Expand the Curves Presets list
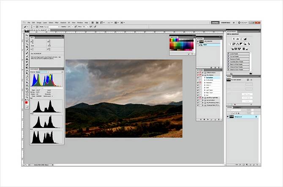Image resolution: width=283 pixels, height=187 pixels. coord(229,57)
